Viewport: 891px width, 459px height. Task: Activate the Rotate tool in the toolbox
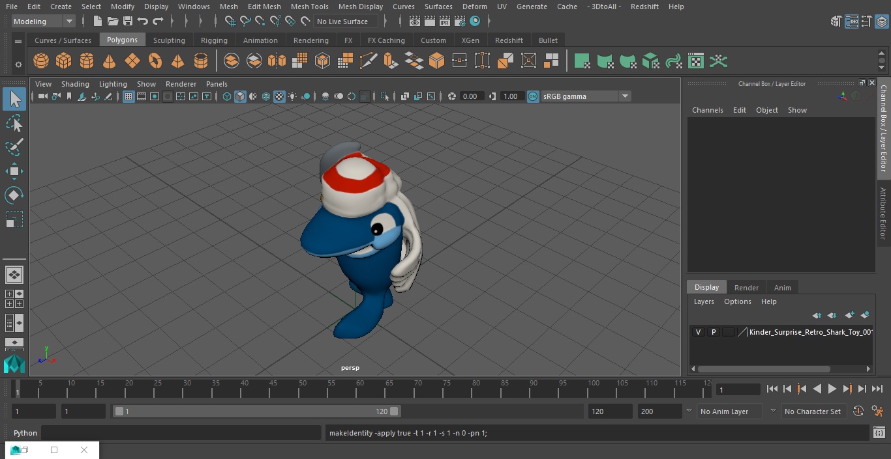14,195
